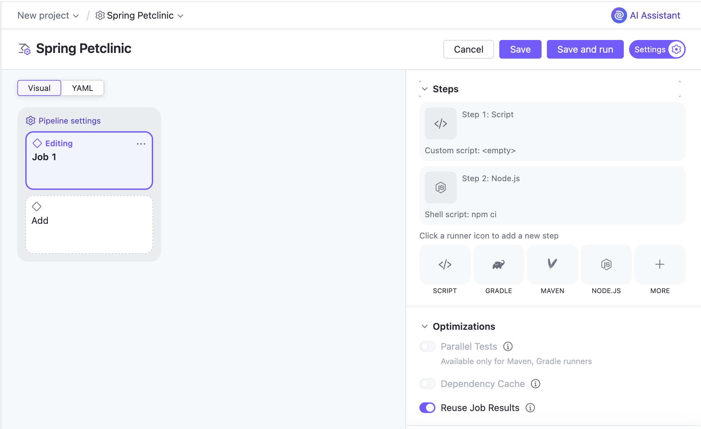Open the Pipeline settings link

click(x=69, y=121)
